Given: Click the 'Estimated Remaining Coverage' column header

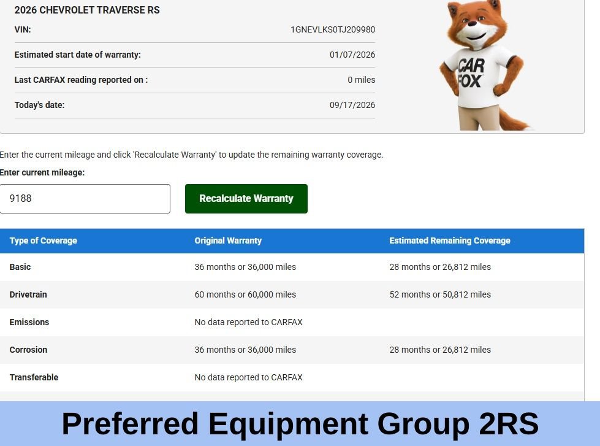Looking at the screenshot, I should [450, 240].
